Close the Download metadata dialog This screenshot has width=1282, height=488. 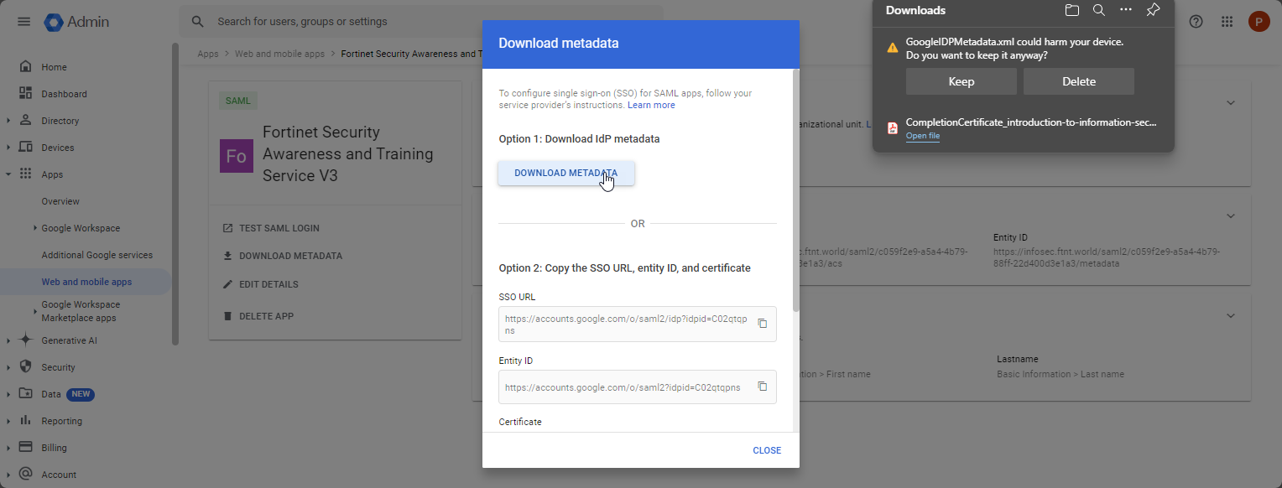coord(767,450)
